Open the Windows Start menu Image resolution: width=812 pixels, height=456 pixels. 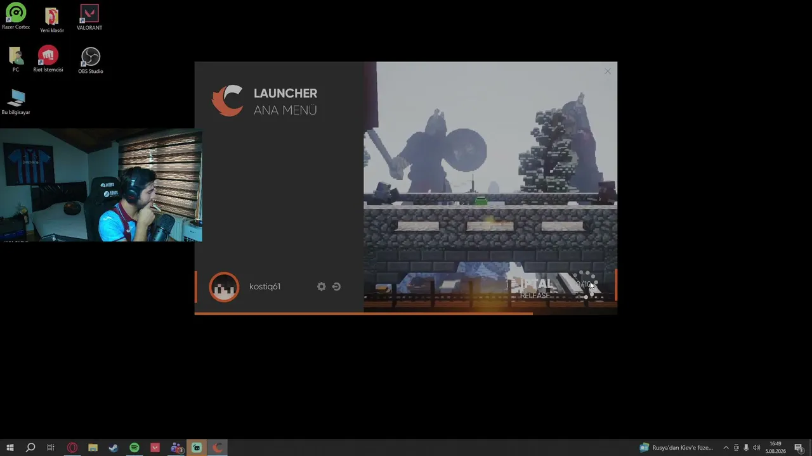coord(10,448)
